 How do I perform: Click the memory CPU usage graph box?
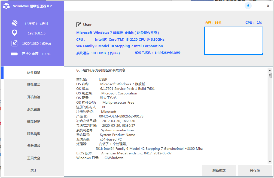(234, 41)
